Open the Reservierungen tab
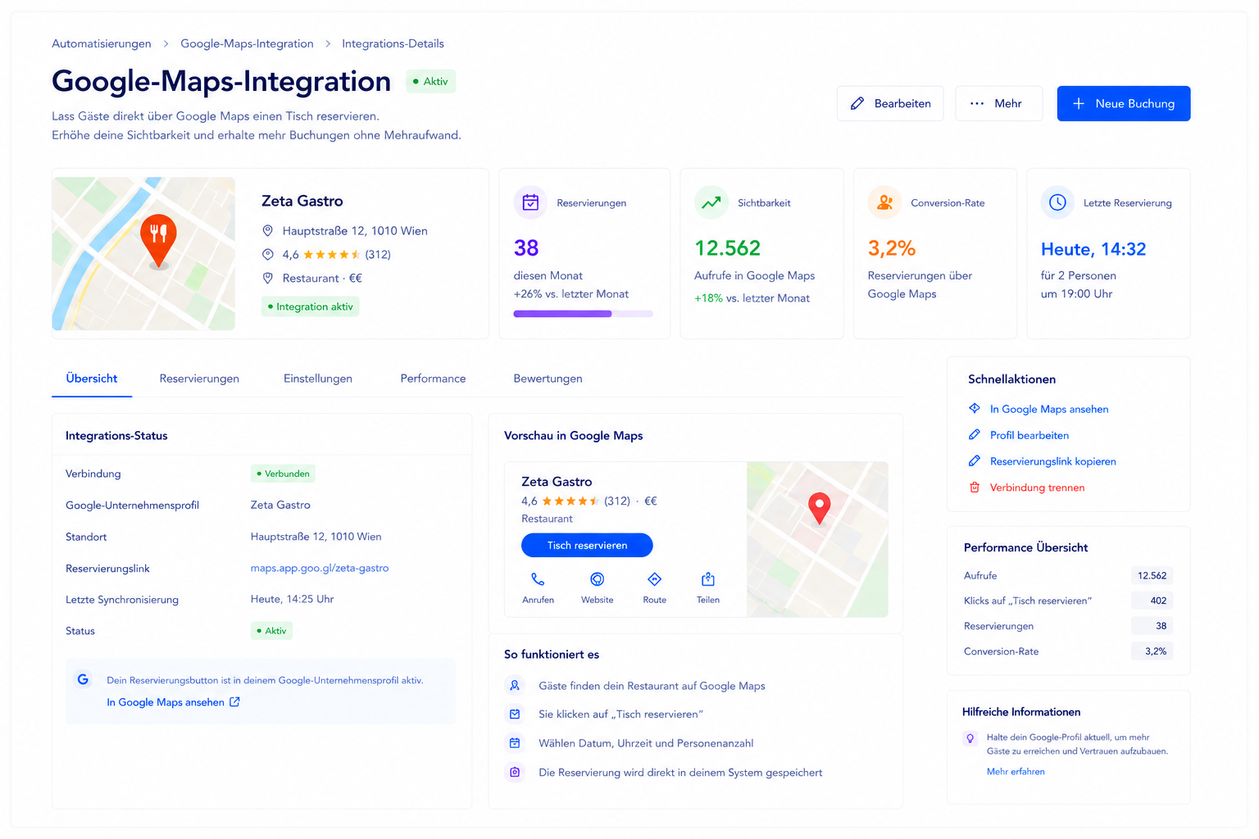Viewport: 1259px width, 839px height. pyautogui.click(x=199, y=379)
